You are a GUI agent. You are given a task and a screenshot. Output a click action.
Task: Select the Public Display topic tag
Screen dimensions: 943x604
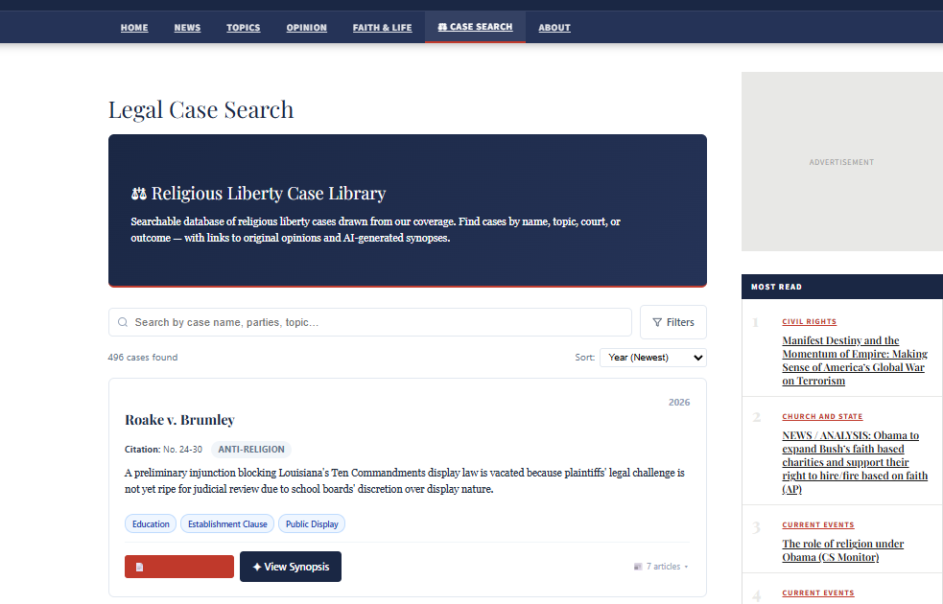(311, 523)
